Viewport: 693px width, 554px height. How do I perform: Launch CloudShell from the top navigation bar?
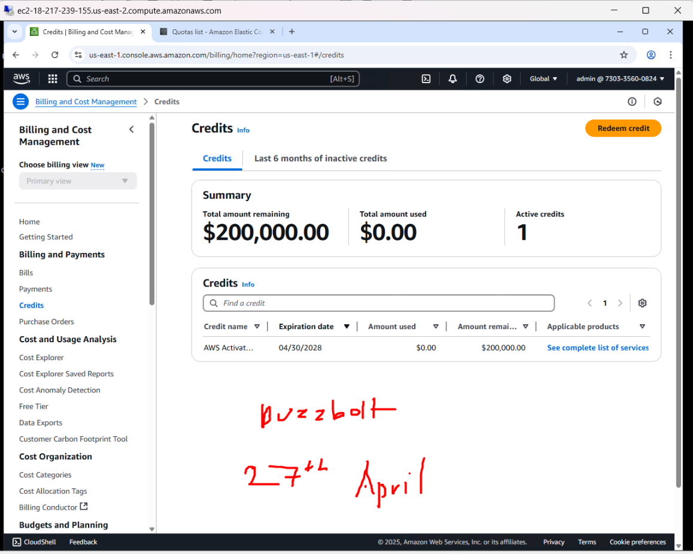click(x=425, y=78)
